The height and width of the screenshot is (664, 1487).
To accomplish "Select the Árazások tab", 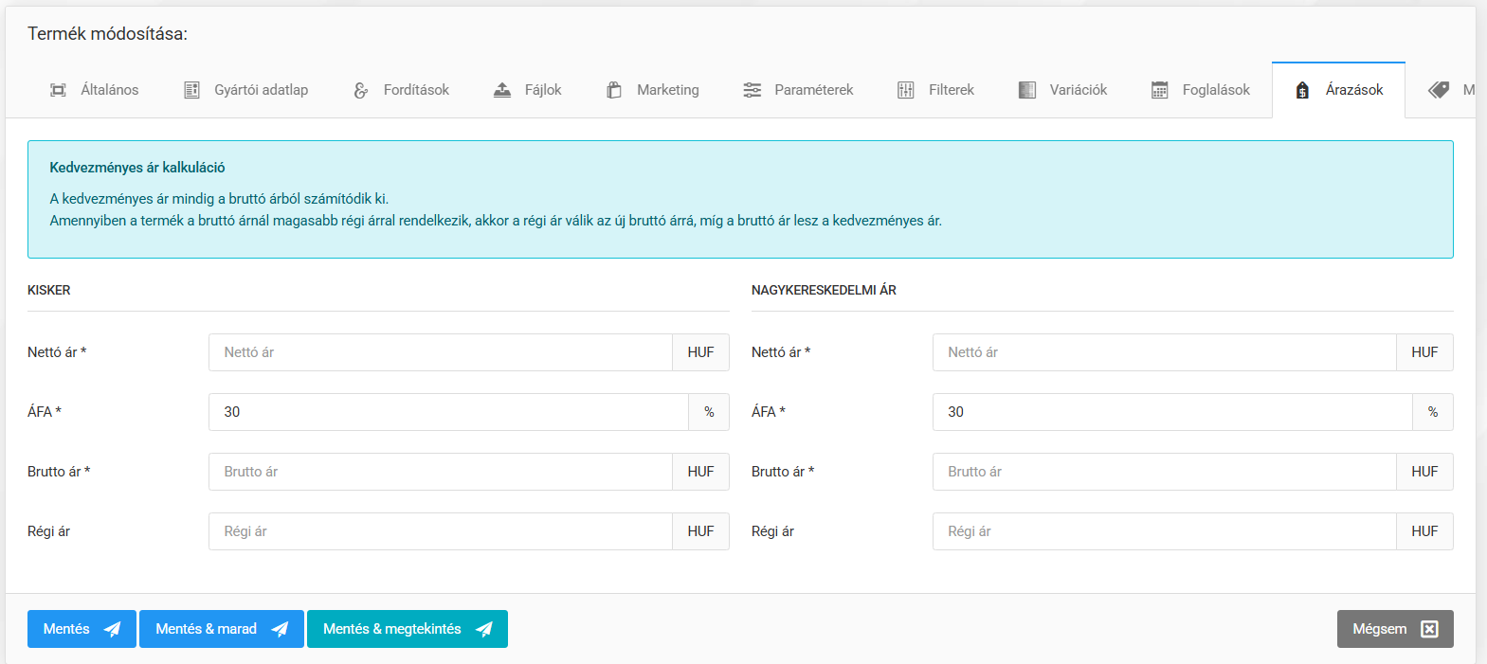I will click(1338, 90).
